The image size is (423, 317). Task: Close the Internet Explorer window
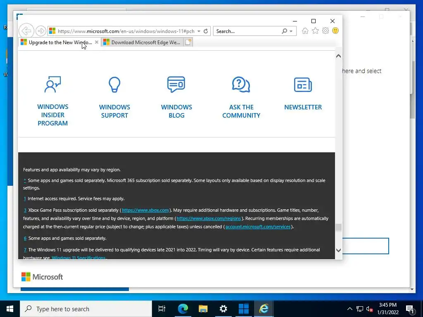click(x=333, y=21)
